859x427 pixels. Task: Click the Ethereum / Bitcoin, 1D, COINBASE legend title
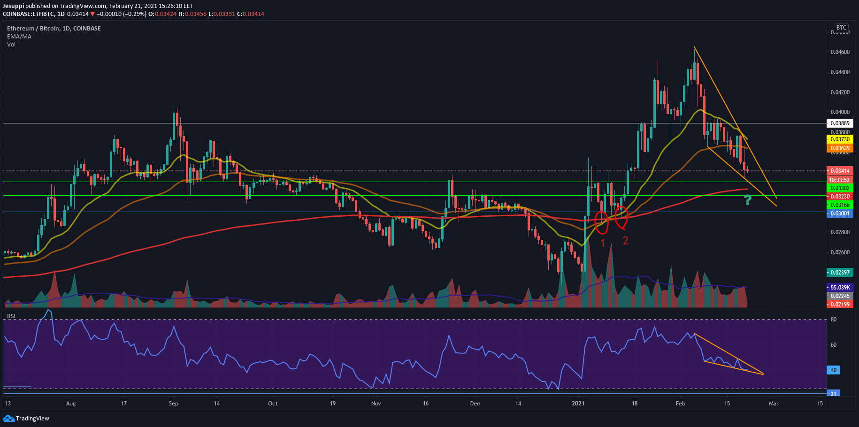click(54, 28)
